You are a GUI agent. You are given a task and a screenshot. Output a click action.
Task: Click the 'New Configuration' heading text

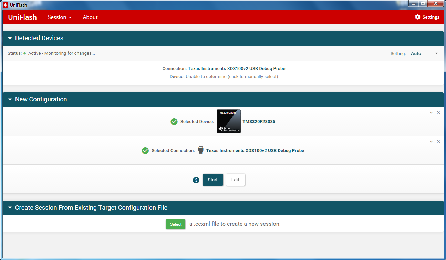click(x=41, y=99)
